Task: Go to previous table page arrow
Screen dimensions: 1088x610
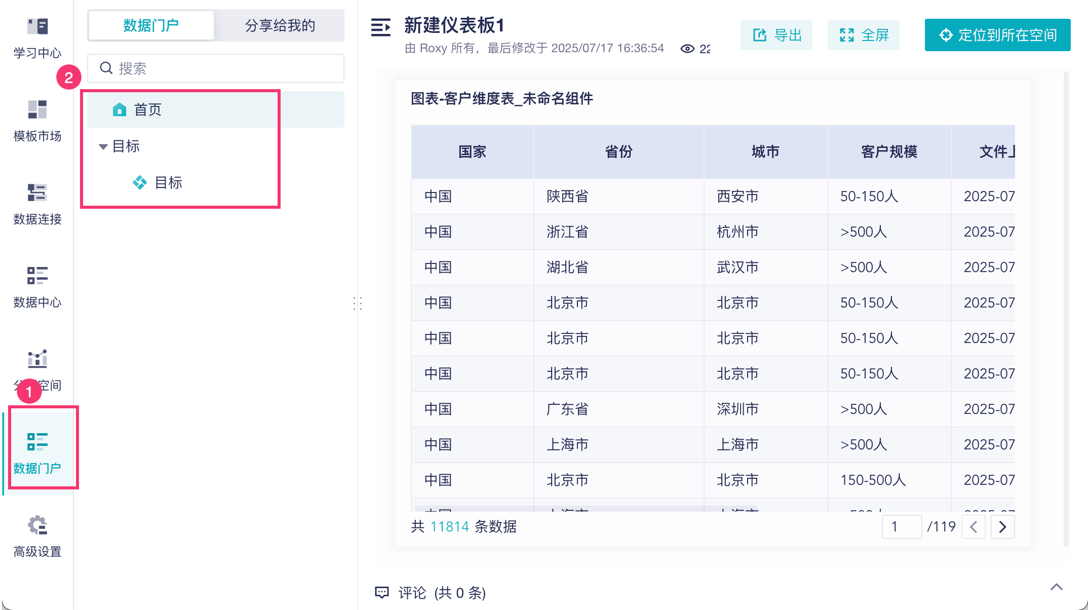Action: (x=974, y=527)
